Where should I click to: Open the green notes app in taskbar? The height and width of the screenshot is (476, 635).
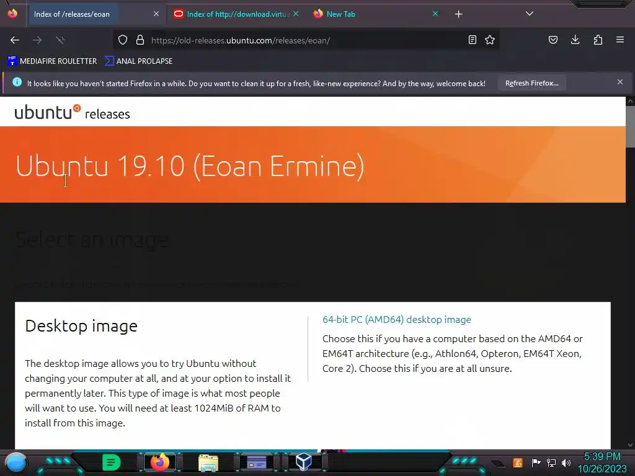tap(112, 462)
